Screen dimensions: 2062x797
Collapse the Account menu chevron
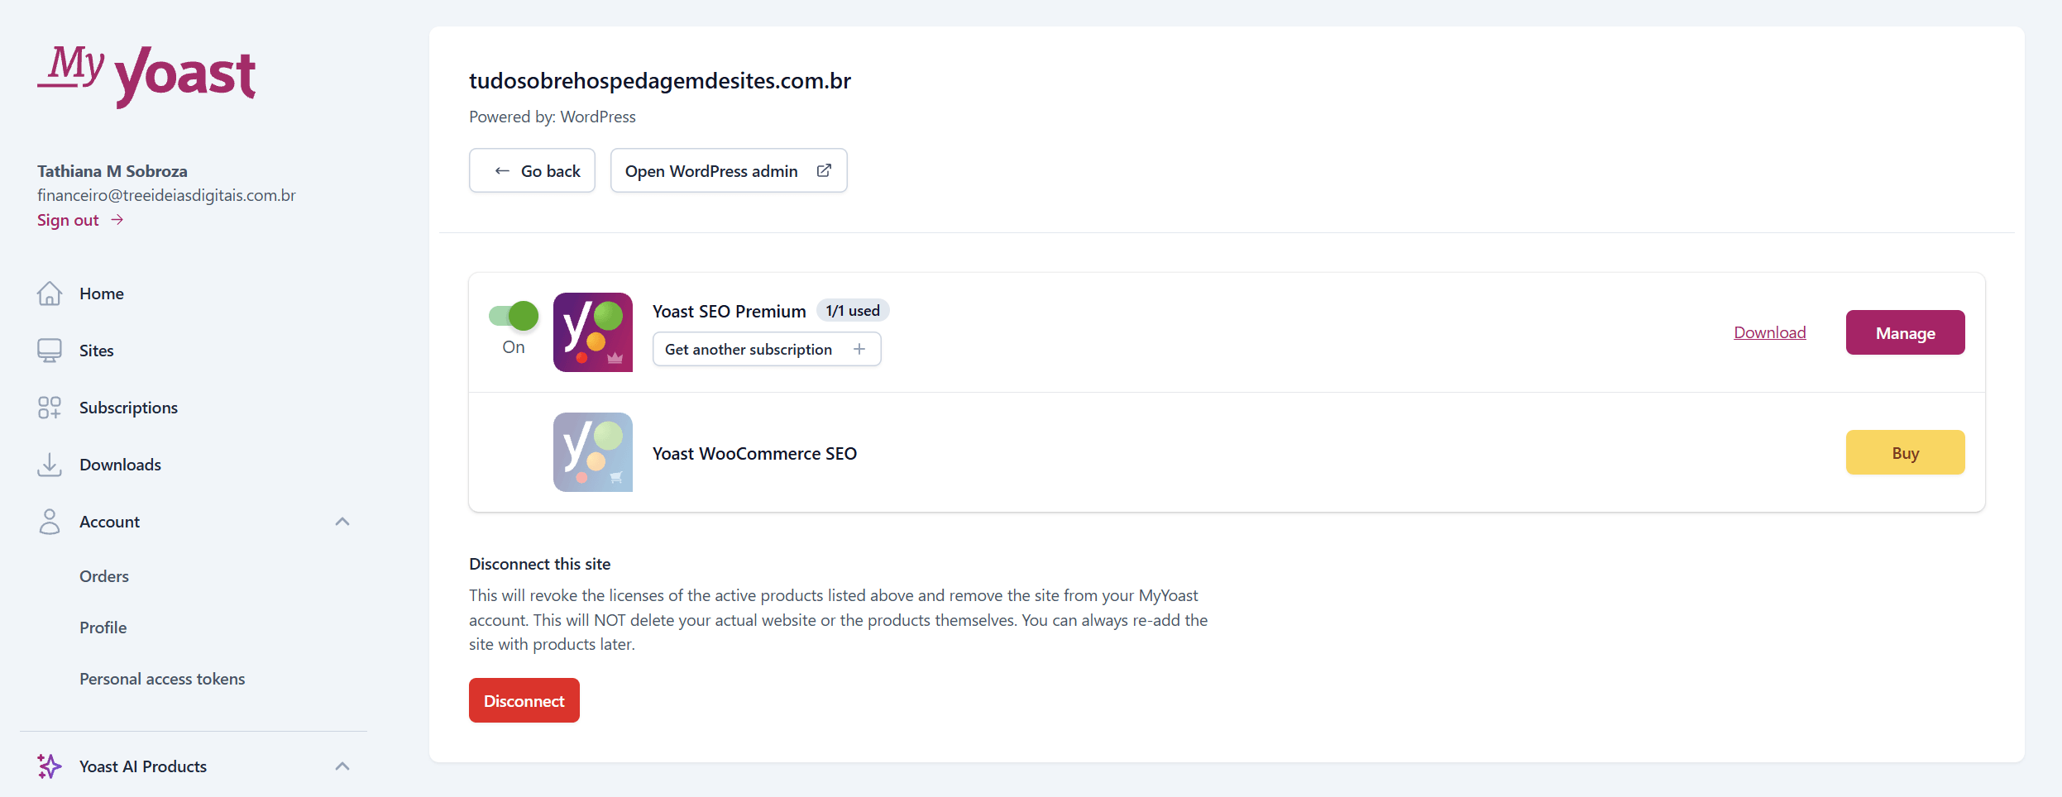342,522
